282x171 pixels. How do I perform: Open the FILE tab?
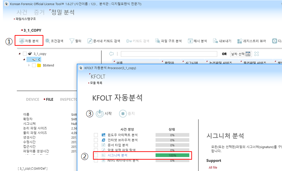[x=49, y=100]
